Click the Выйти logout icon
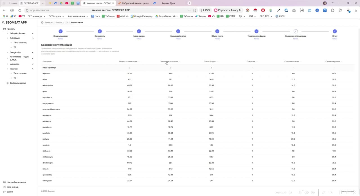 pyautogui.click(x=4, y=192)
